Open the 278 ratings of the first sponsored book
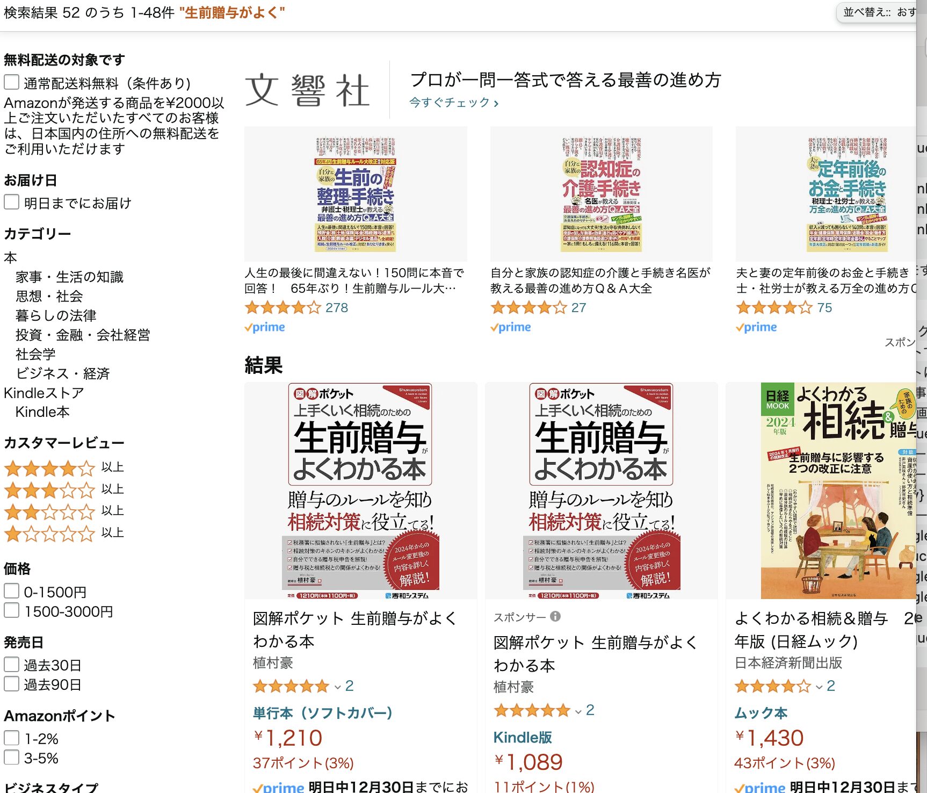Image resolution: width=927 pixels, height=793 pixels. click(337, 308)
